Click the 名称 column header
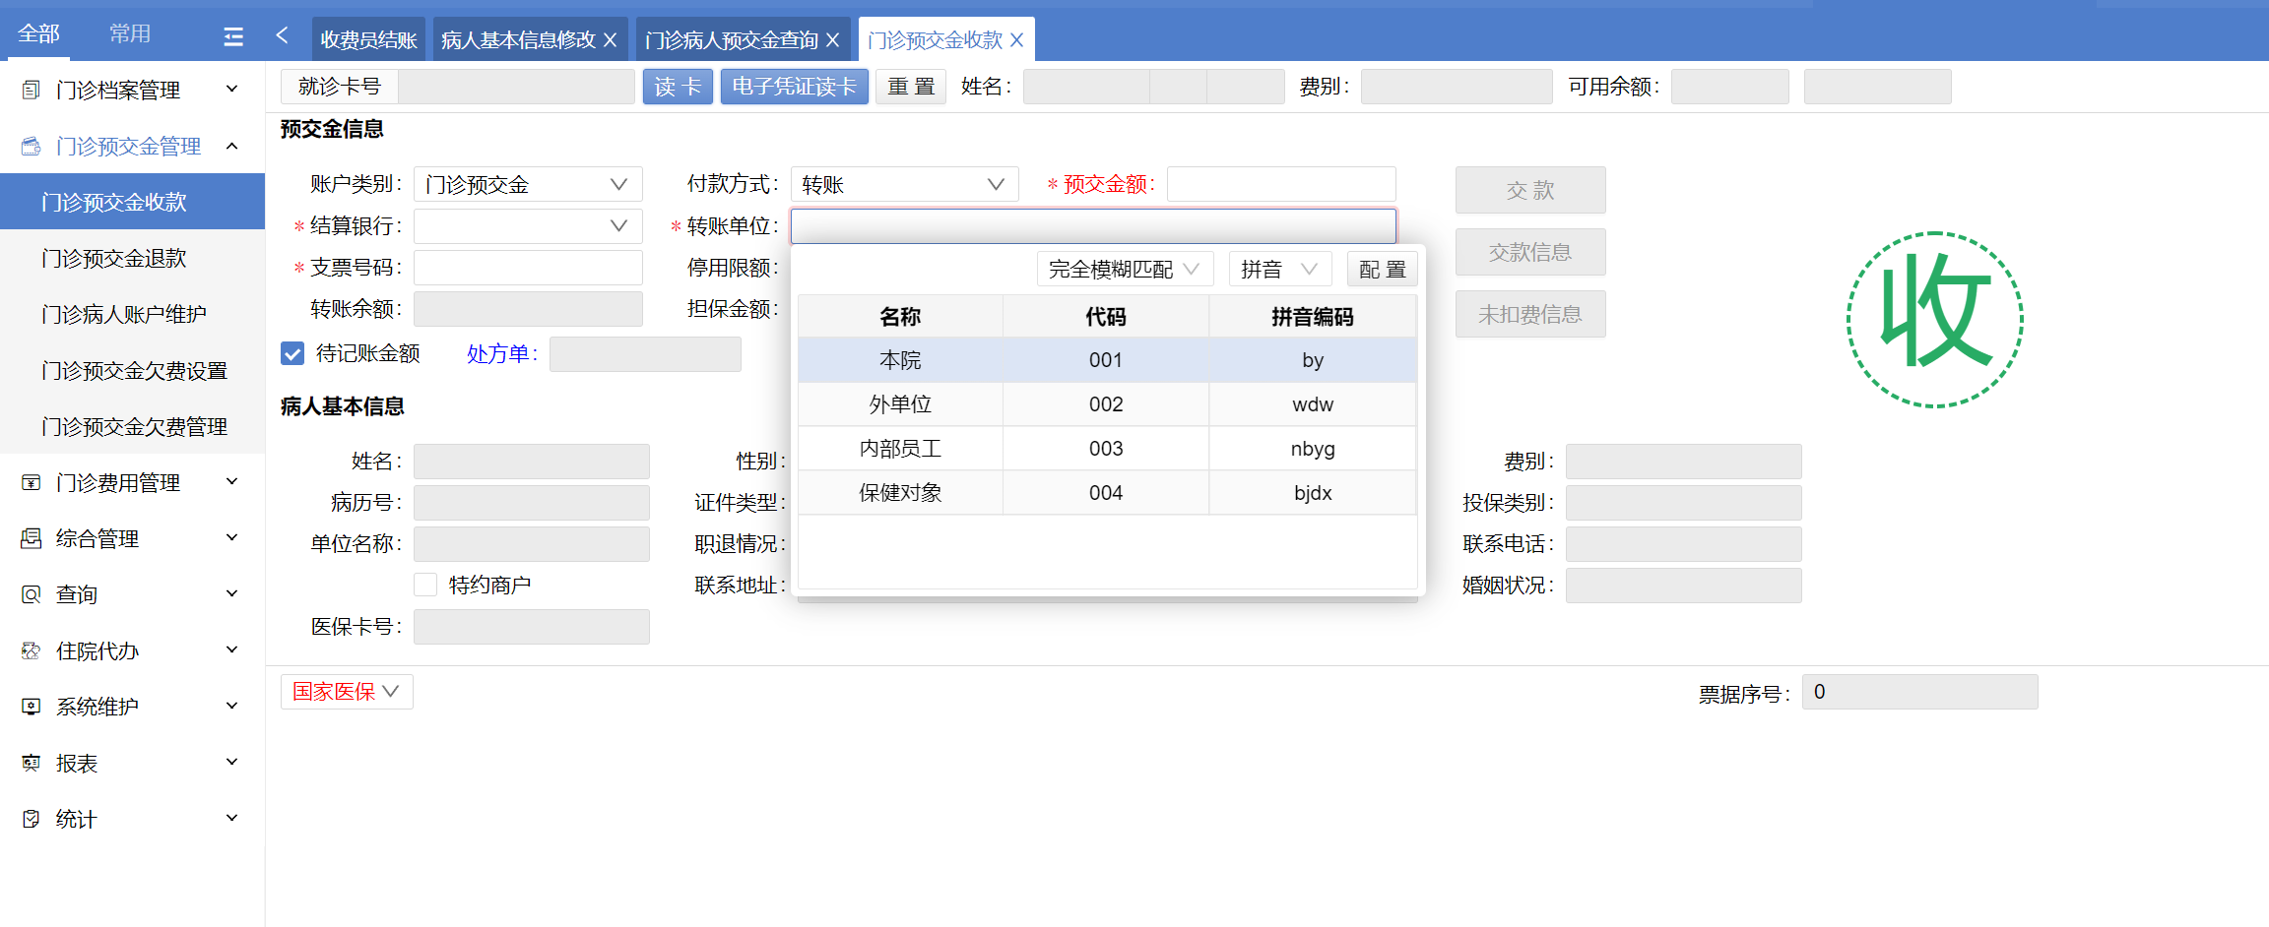 point(900,317)
